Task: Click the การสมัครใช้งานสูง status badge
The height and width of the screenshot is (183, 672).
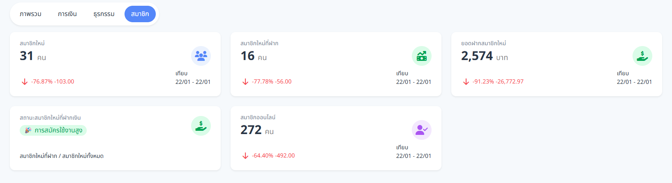Action: (x=53, y=130)
